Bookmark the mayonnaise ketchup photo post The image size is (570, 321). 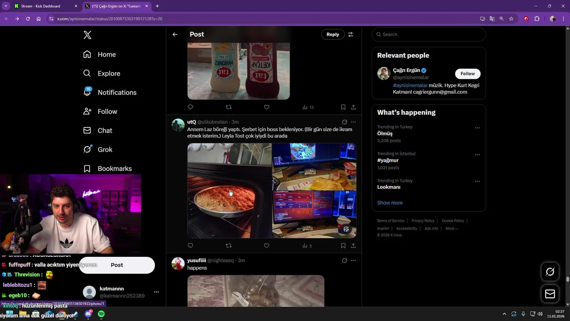point(343,107)
